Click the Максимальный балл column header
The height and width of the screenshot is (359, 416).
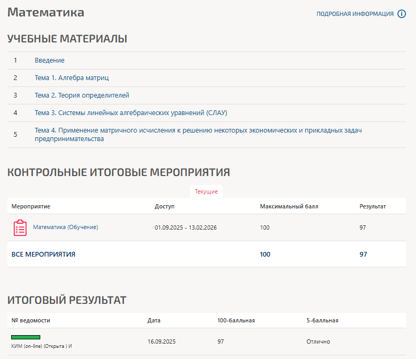pos(289,206)
